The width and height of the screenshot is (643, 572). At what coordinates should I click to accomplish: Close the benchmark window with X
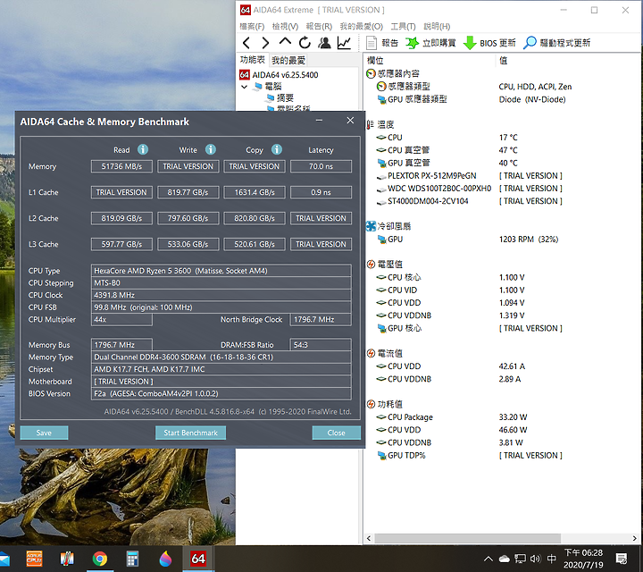click(x=350, y=121)
